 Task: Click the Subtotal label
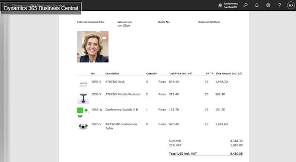[175, 141]
